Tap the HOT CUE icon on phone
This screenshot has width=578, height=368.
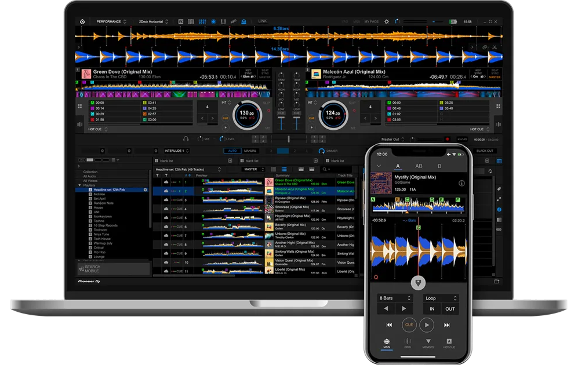pos(449,343)
